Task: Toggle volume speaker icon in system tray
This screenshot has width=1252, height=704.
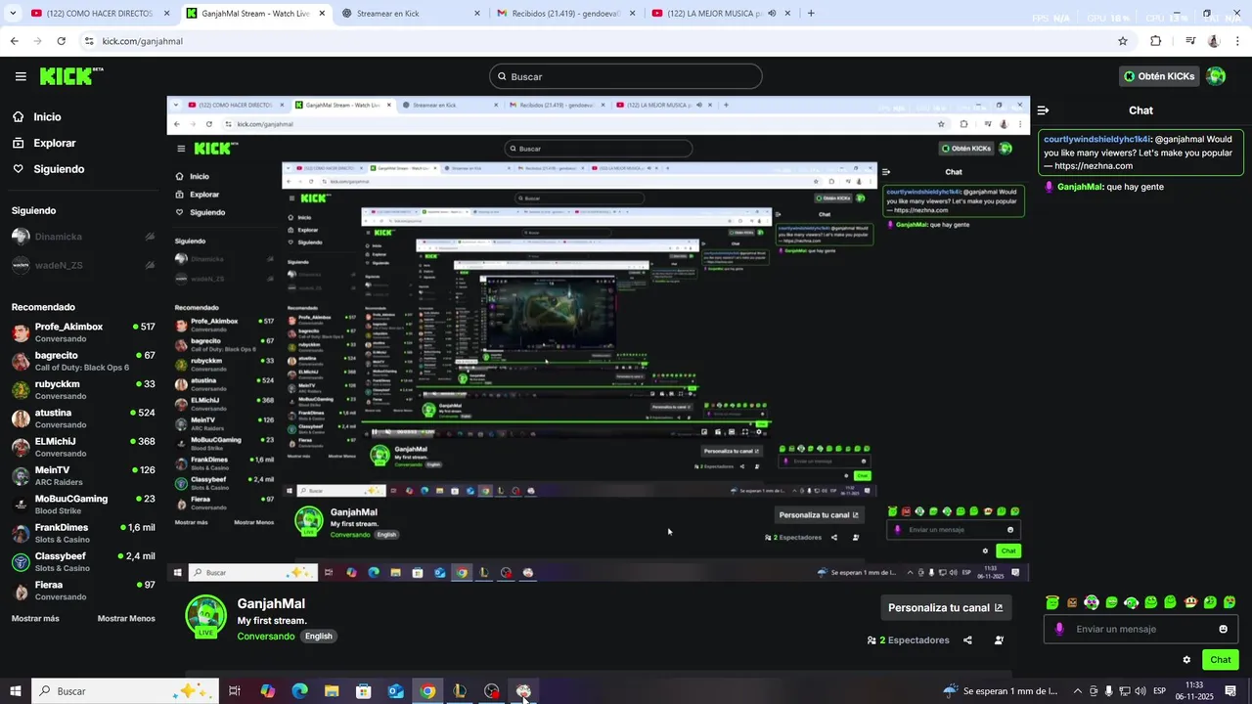Action: (1140, 691)
